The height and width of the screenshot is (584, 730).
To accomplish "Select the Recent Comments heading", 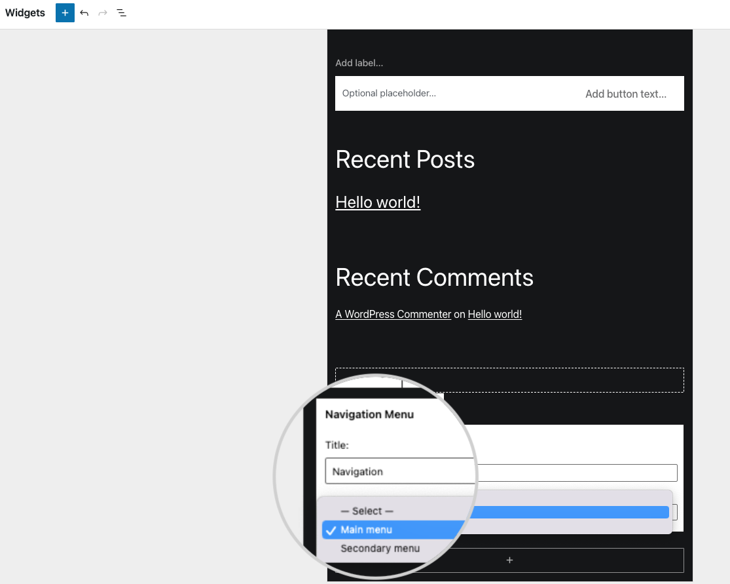I will [434, 277].
